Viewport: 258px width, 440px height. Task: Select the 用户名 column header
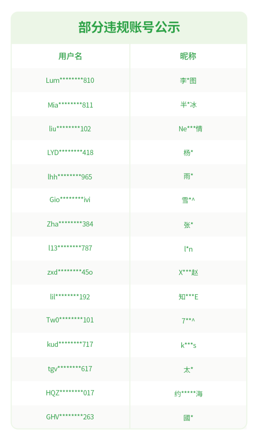pyautogui.click(x=70, y=56)
